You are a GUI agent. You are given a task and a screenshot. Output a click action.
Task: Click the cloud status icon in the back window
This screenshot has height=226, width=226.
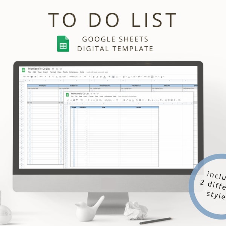(x=61, y=69)
